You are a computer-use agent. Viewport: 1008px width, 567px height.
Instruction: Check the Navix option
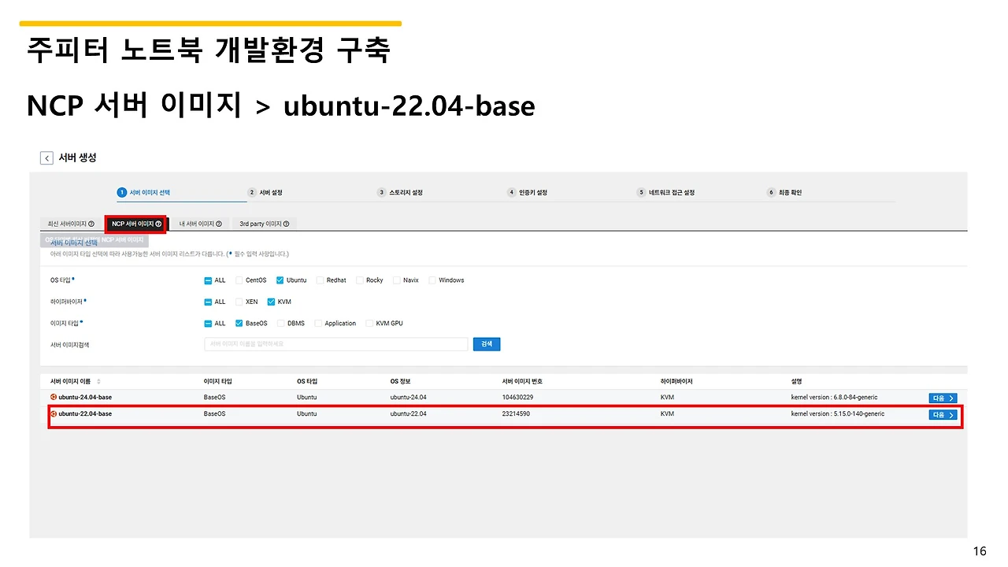(397, 280)
